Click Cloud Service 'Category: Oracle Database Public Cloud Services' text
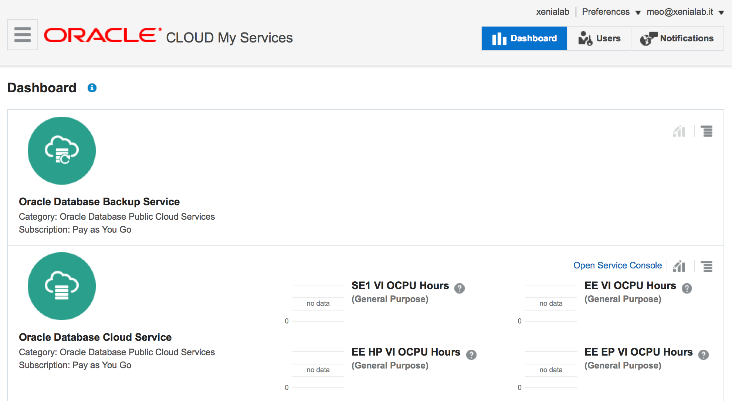The image size is (732, 401). [x=117, y=352]
